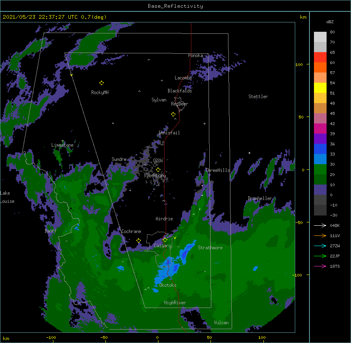Click the Sylvan label
The image size is (351, 343).
[159, 100]
